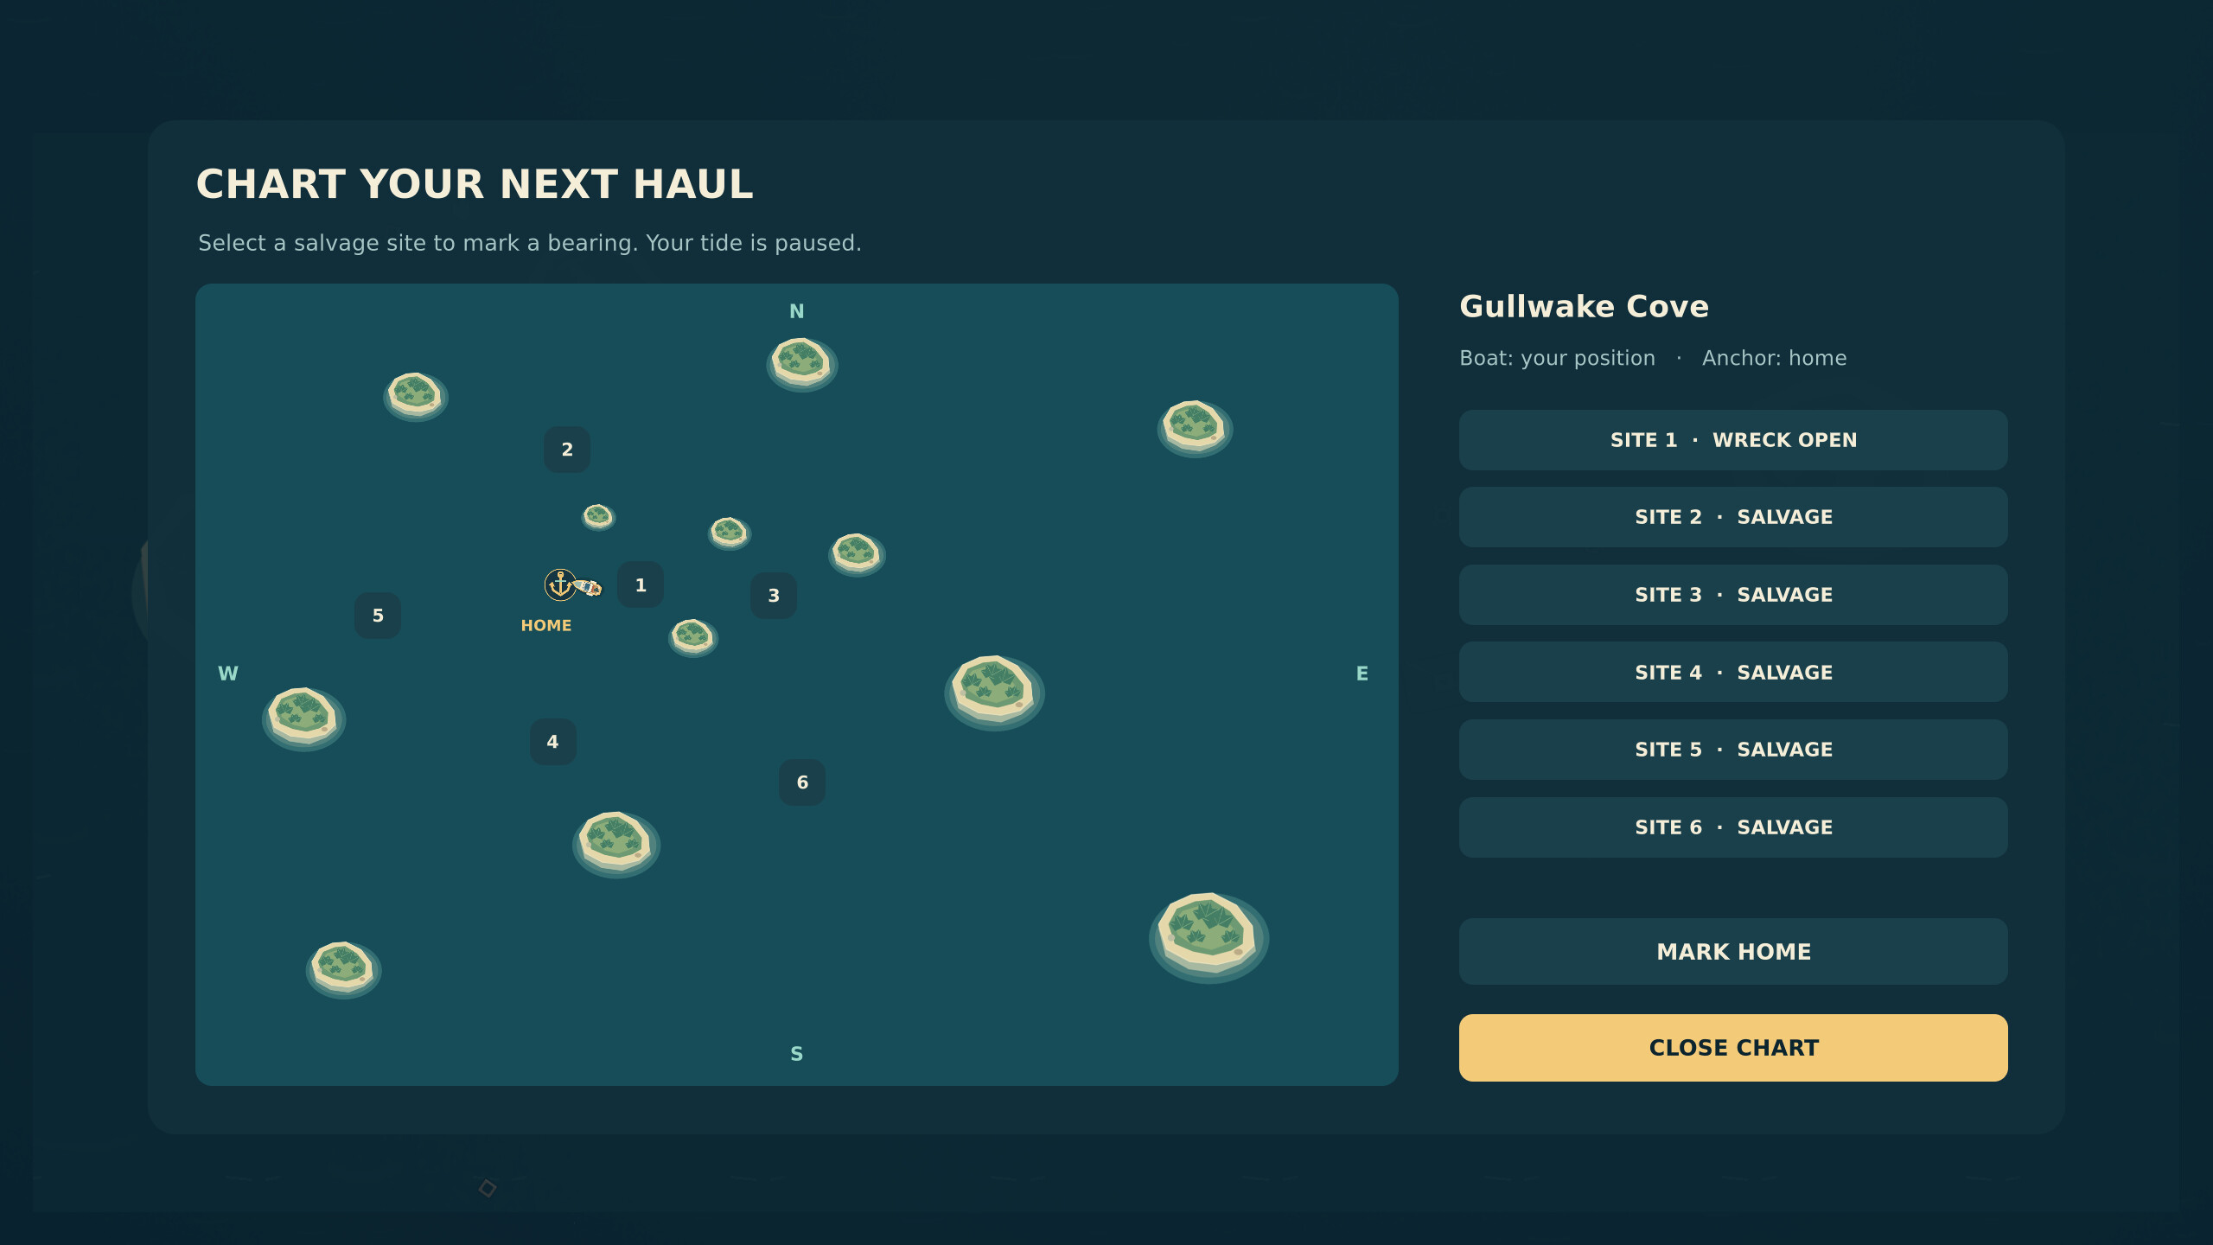Viewport: 2213px width, 1245px height.
Task: Click the island directly under the N label
Action: click(801, 364)
